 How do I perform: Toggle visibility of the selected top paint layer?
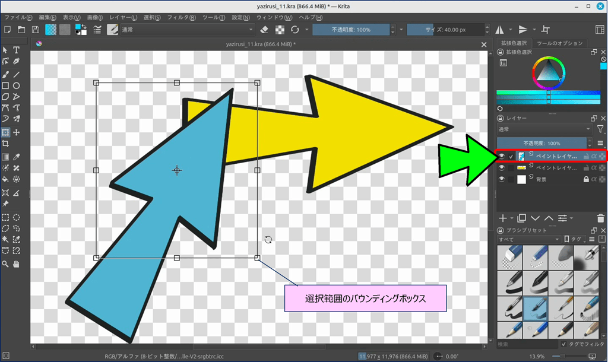point(502,155)
